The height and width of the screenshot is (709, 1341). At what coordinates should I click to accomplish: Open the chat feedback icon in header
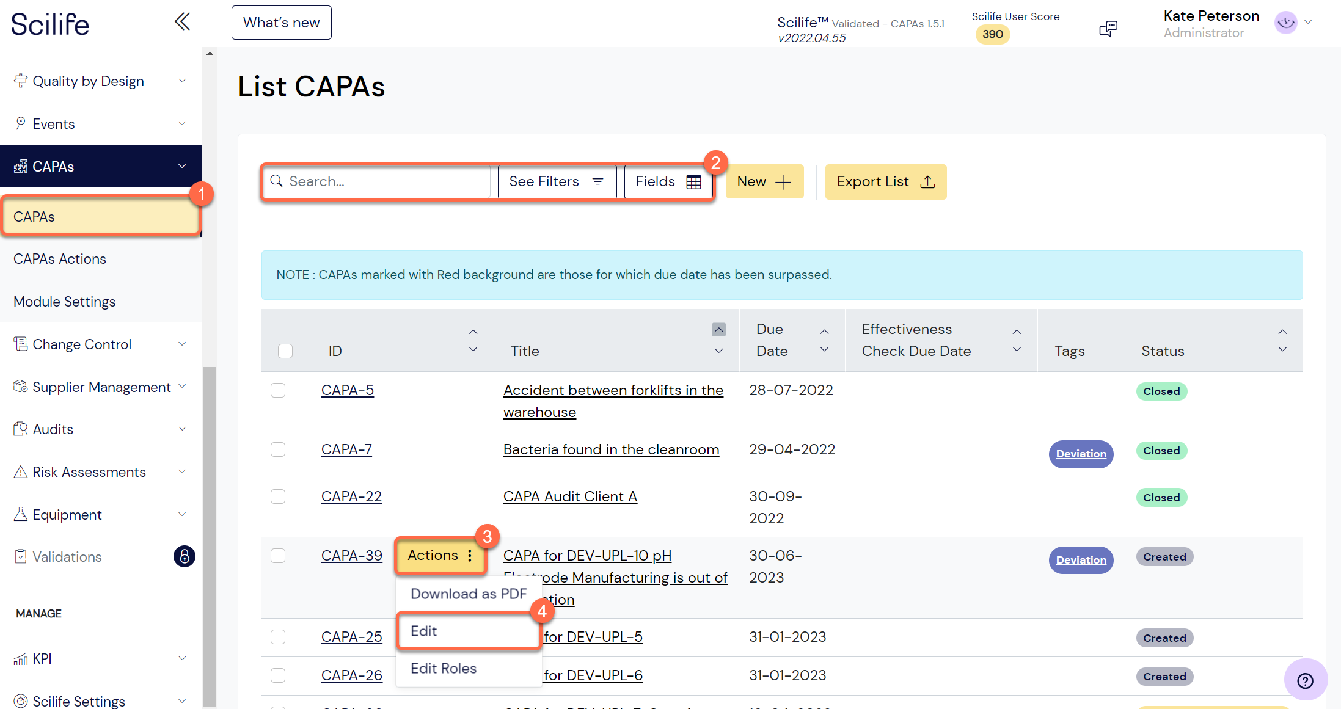[x=1108, y=28]
